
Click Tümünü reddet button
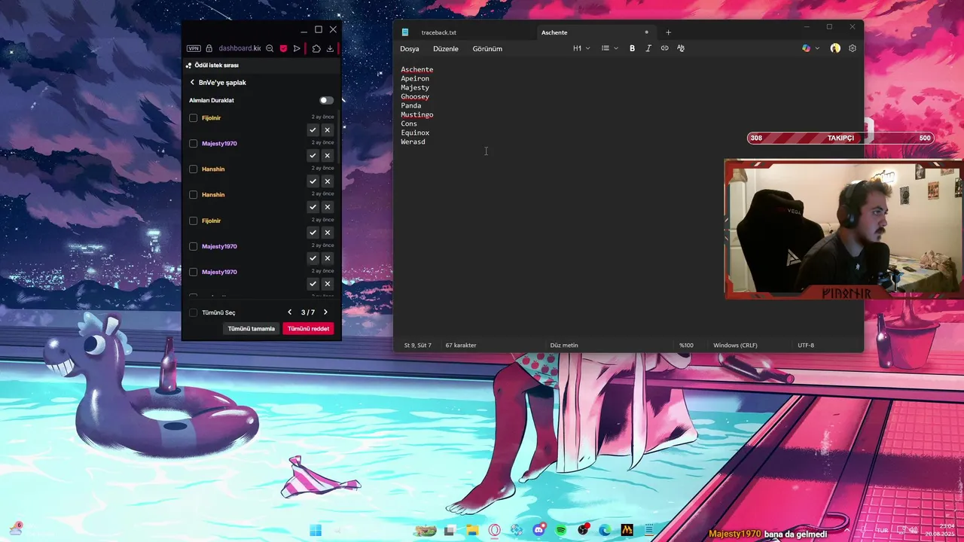(x=309, y=329)
